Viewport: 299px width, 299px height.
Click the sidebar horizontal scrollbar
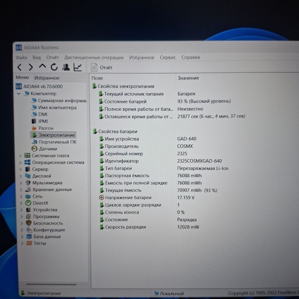click(x=51, y=284)
